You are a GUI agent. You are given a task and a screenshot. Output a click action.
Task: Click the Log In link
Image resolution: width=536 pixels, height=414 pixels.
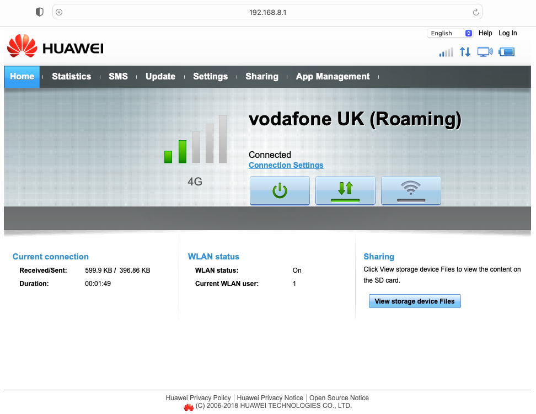pos(508,33)
